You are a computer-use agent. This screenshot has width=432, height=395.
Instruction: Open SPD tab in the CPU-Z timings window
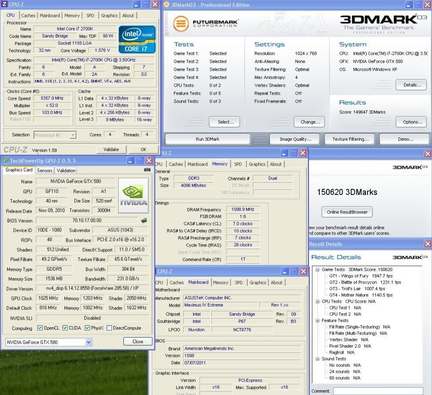[x=238, y=164]
